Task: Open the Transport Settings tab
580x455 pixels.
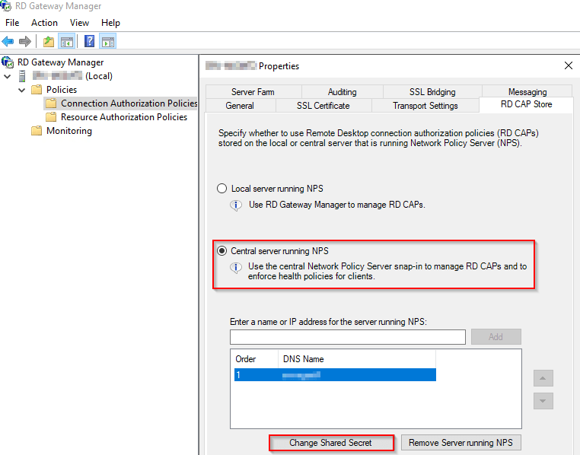Action: (425, 106)
